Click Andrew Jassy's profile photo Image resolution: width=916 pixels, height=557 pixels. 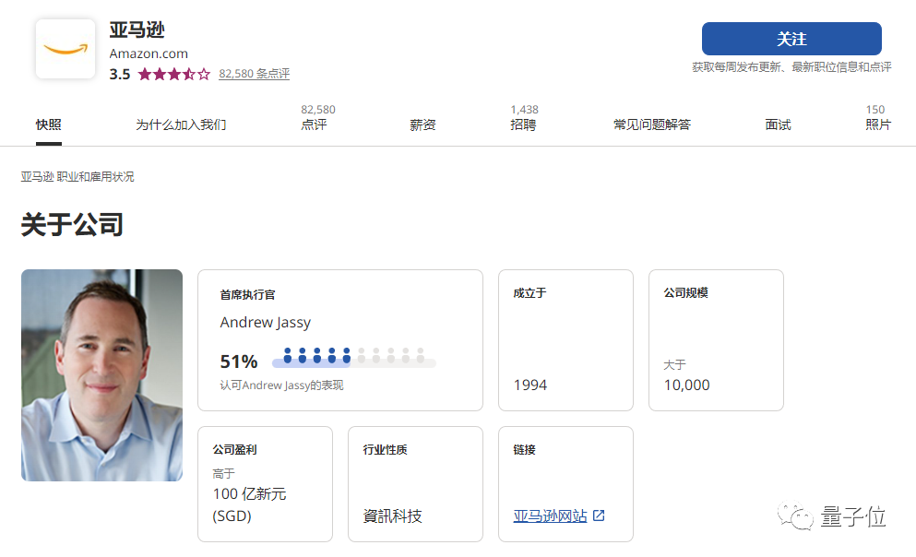coord(101,376)
